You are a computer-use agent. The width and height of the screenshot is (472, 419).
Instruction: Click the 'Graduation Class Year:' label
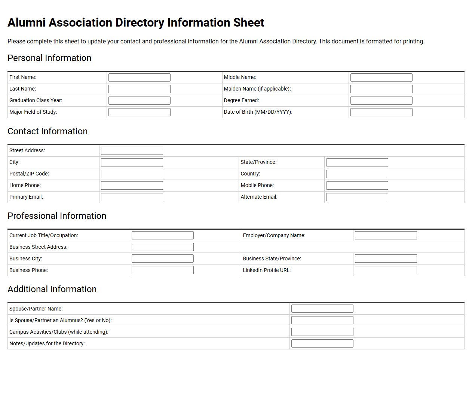pyautogui.click(x=36, y=100)
